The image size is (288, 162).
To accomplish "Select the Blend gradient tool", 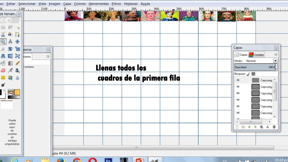I will pyautogui.click(x=10, y=63).
